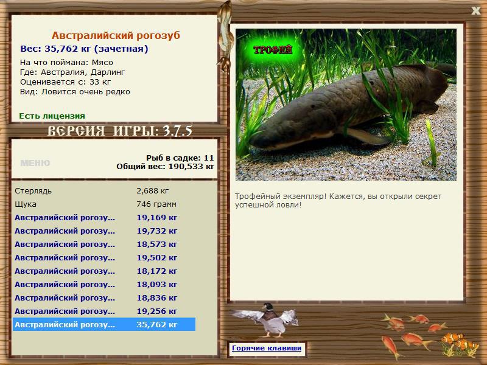Click the Общий вес: 190,533 кг total
The image size is (487, 365).
165,167
